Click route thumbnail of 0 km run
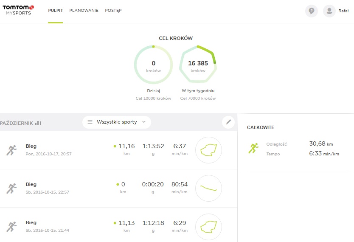Screen dimensions: 354x242 click(208, 188)
